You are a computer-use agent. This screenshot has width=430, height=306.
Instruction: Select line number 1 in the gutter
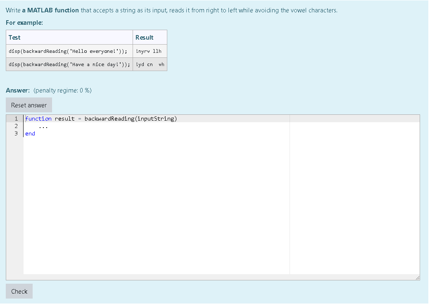tap(16, 119)
